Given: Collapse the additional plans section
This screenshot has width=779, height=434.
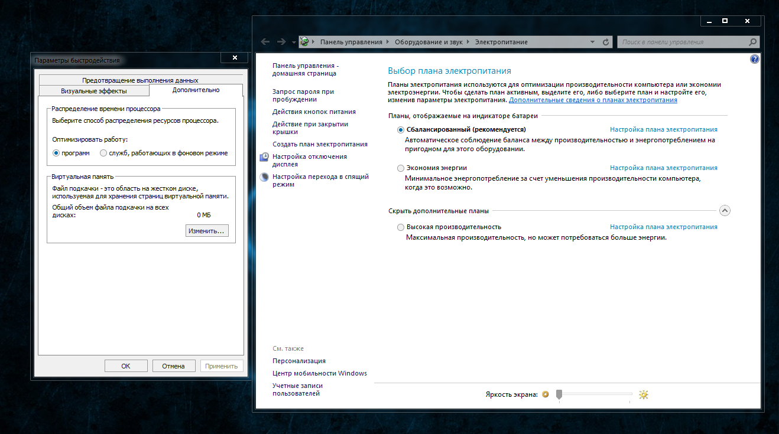Looking at the screenshot, I should [725, 210].
